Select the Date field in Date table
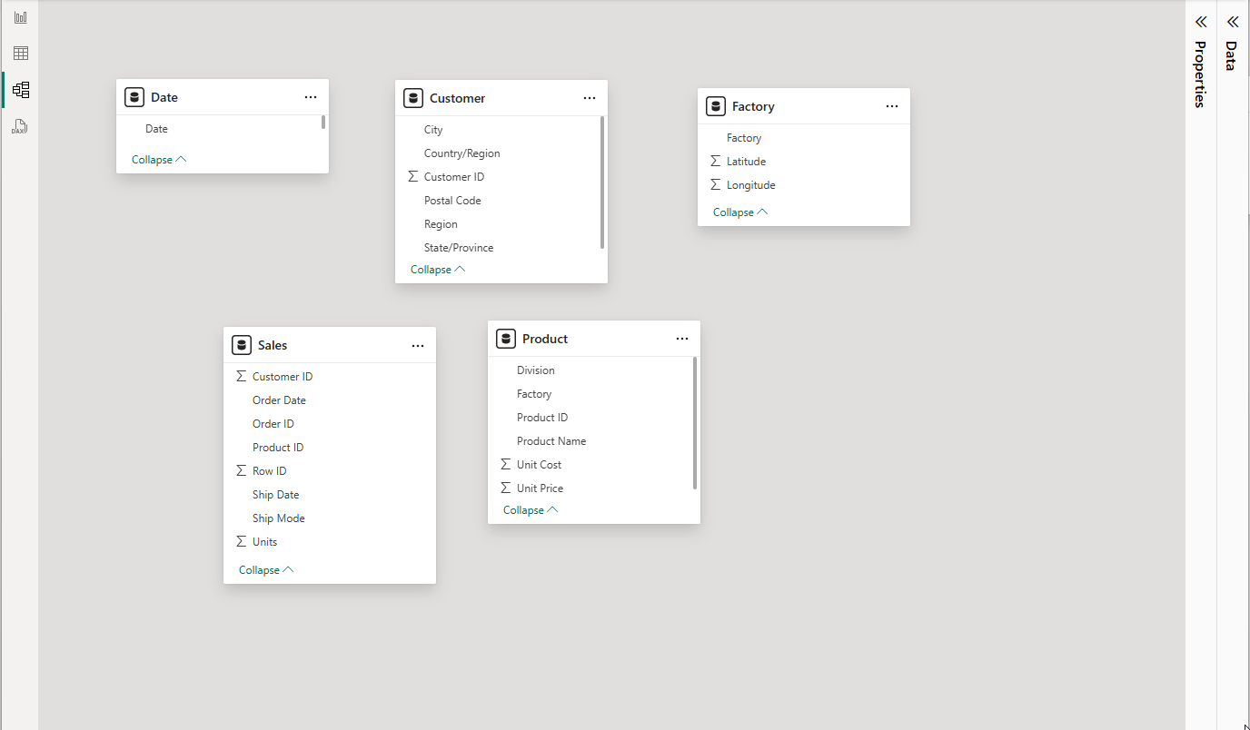Image resolution: width=1250 pixels, height=730 pixels. click(222, 129)
